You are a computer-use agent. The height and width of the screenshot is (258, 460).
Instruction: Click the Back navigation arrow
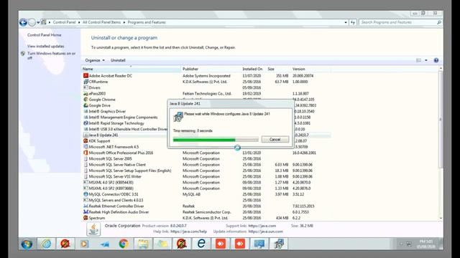click(23, 22)
